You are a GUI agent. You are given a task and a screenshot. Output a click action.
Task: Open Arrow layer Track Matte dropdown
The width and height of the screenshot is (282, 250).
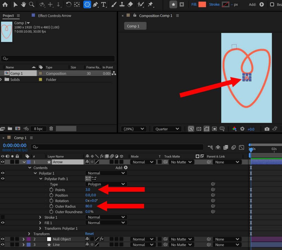[x=181, y=162]
